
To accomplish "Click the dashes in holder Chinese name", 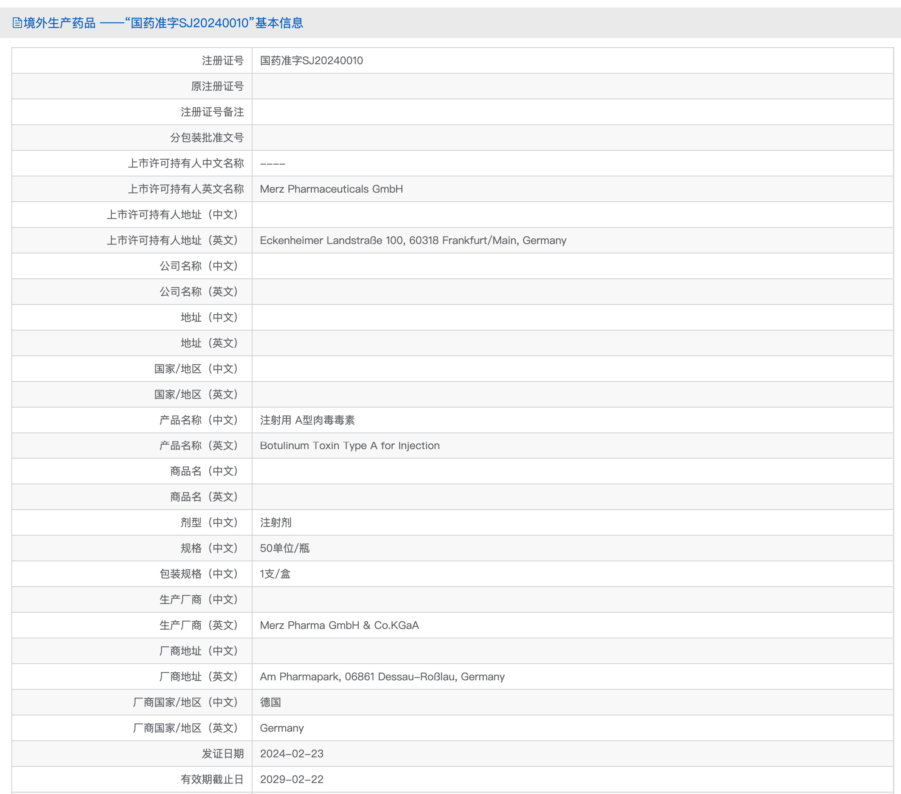I will click(272, 164).
